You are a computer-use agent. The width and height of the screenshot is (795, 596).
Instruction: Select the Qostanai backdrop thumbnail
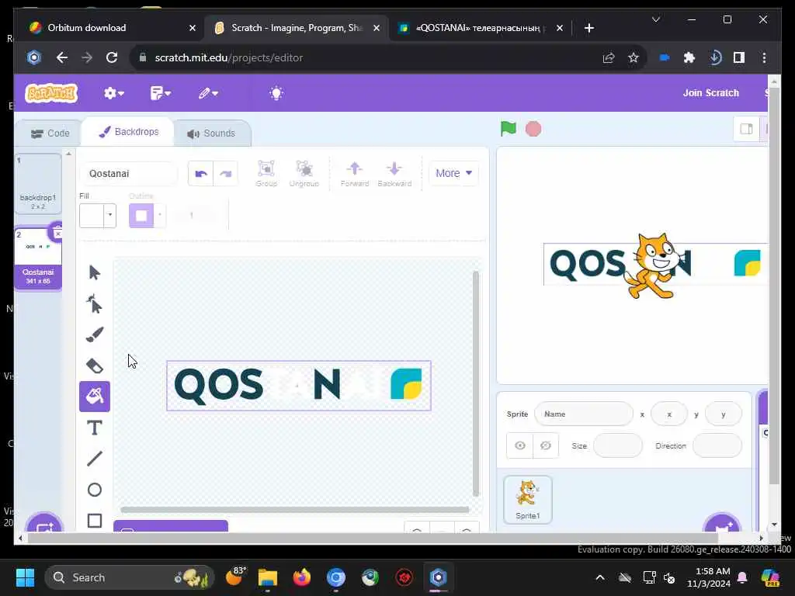coord(38,258)
